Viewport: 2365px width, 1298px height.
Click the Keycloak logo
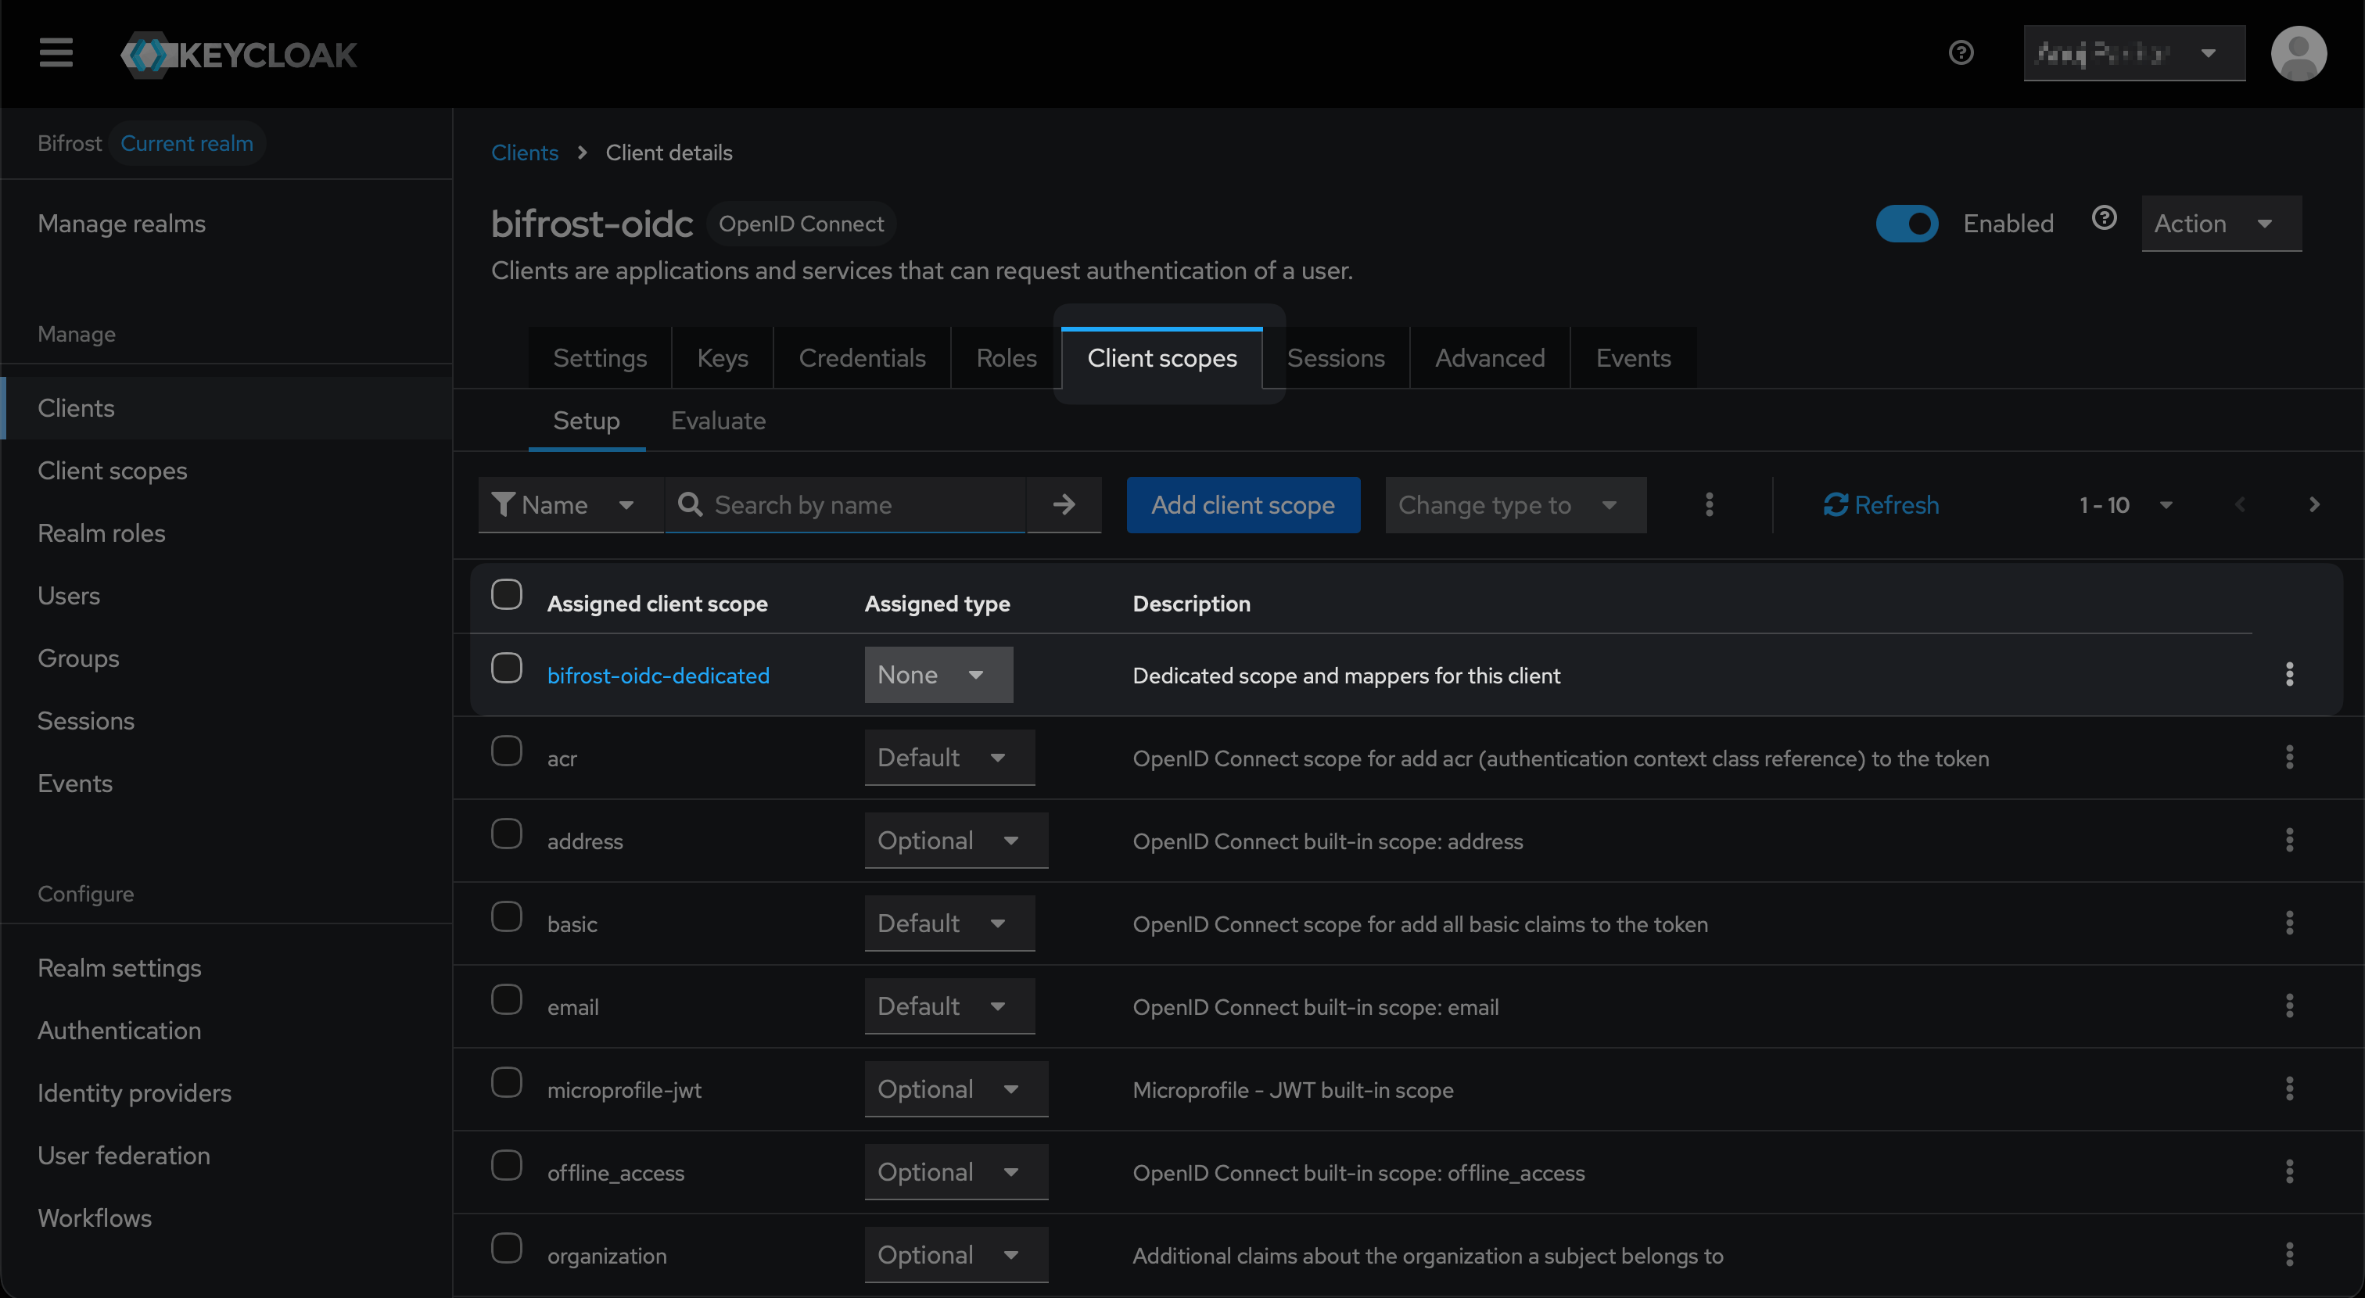[x=239, y=55]
